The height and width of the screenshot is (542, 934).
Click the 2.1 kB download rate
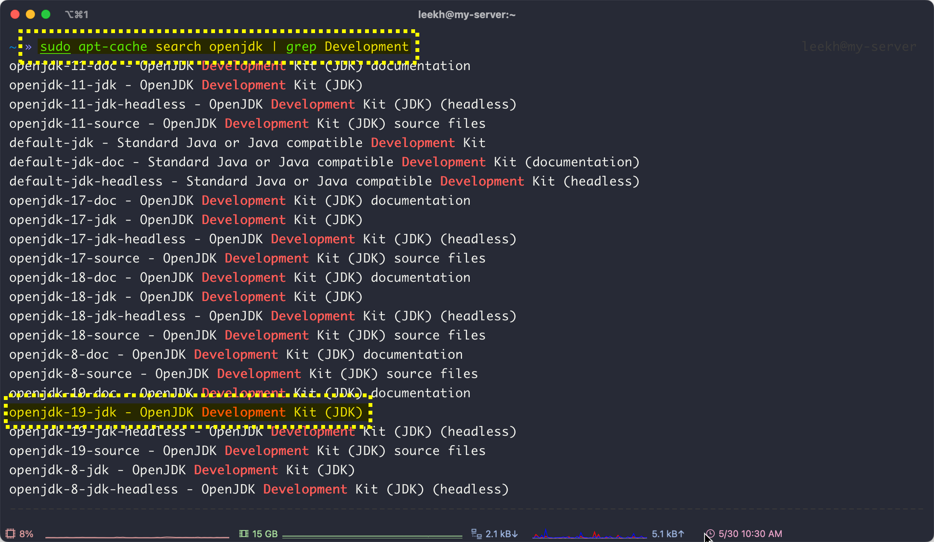pyautogui.click(x=502, y=534)
